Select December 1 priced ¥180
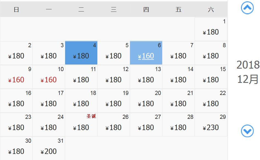This screenshot has height=160, width=260. pyautogui.click(x=211, y=29)
